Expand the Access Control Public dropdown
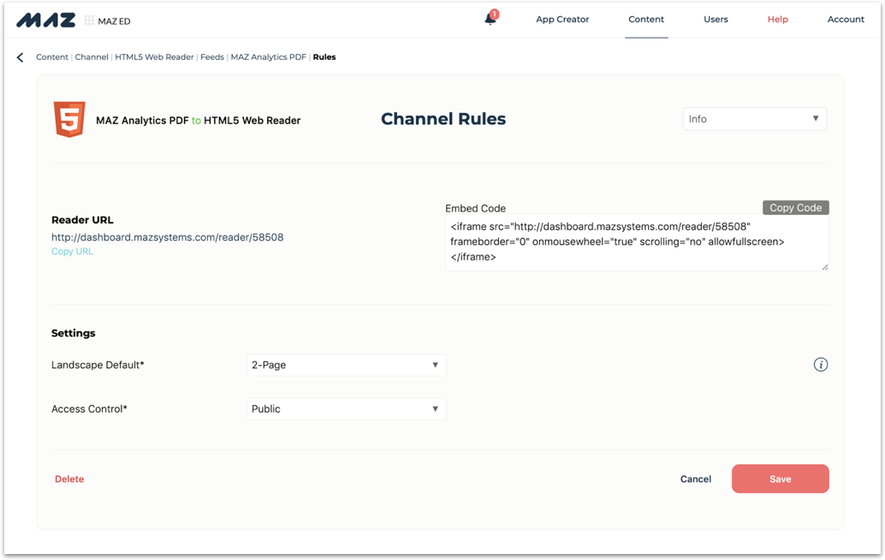Screen dimensions: 885x560 pyautogui.click(x=347, y=409)
